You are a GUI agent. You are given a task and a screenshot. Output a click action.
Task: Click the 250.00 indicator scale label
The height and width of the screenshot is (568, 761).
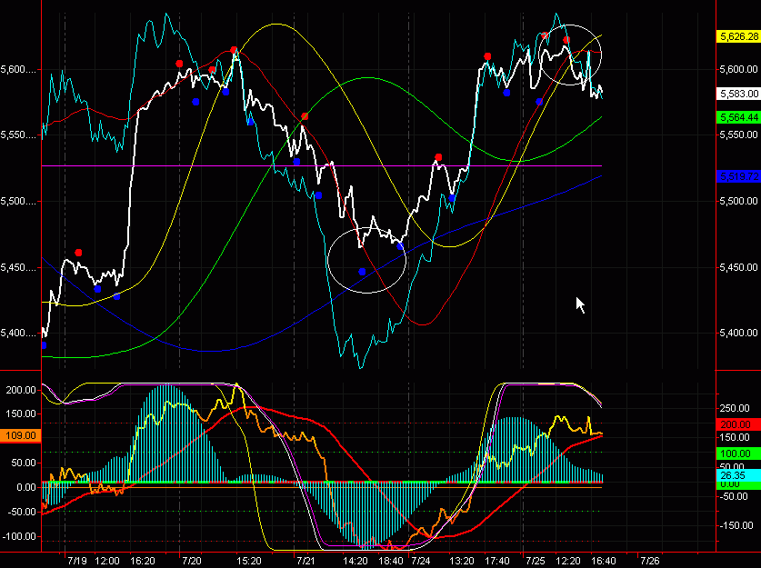[x=735, y=408]
